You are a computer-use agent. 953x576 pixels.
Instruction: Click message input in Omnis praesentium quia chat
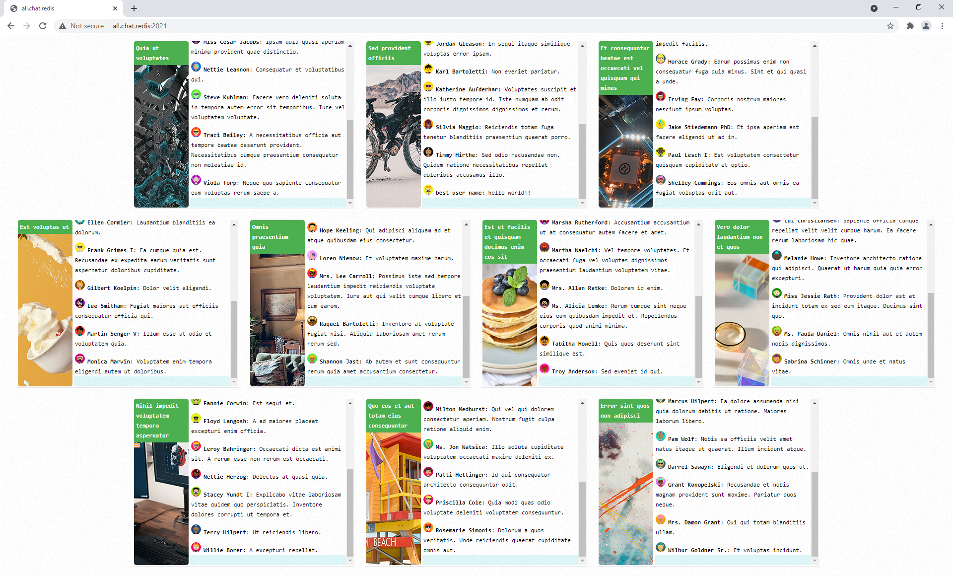tap(384, 381)
